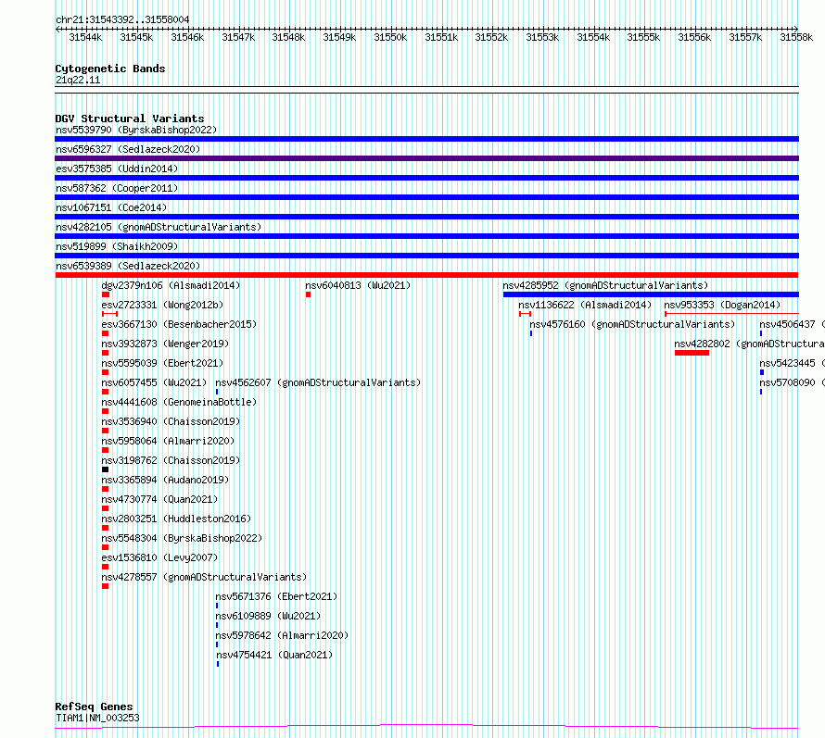
Task: Click the nsv5539790 (ByrskaBishop2022) variant label
Action: tap(136, 130)
